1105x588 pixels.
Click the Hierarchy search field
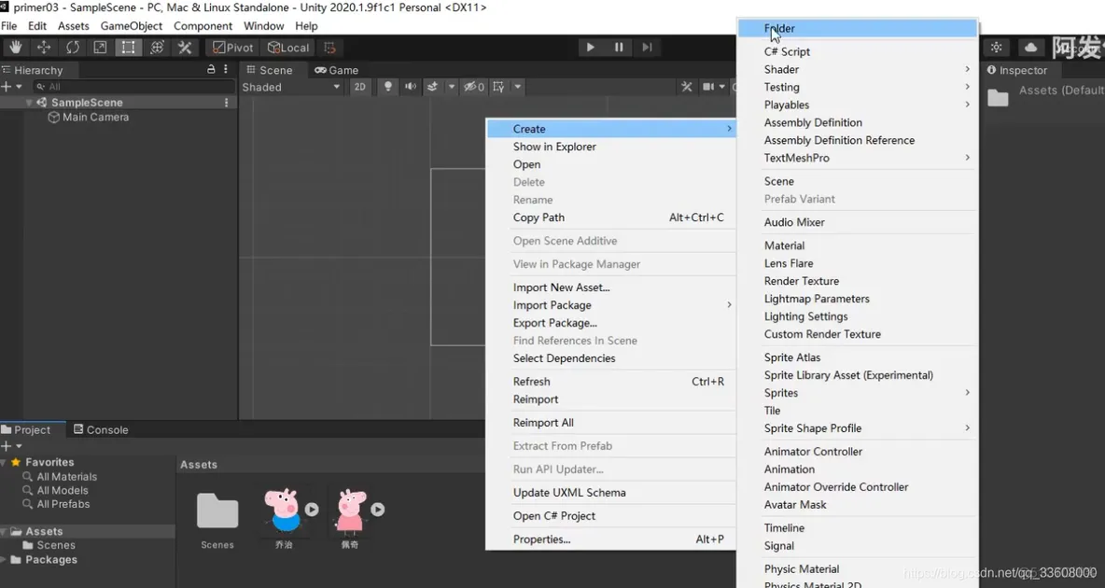pyautogui.click(x=133, y=86)
